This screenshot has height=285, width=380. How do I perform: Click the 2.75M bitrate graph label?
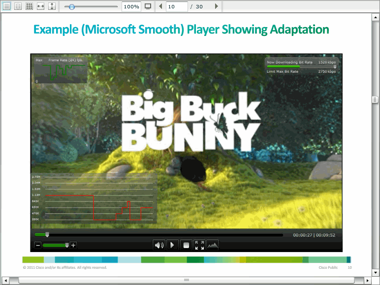pos(36,177)
